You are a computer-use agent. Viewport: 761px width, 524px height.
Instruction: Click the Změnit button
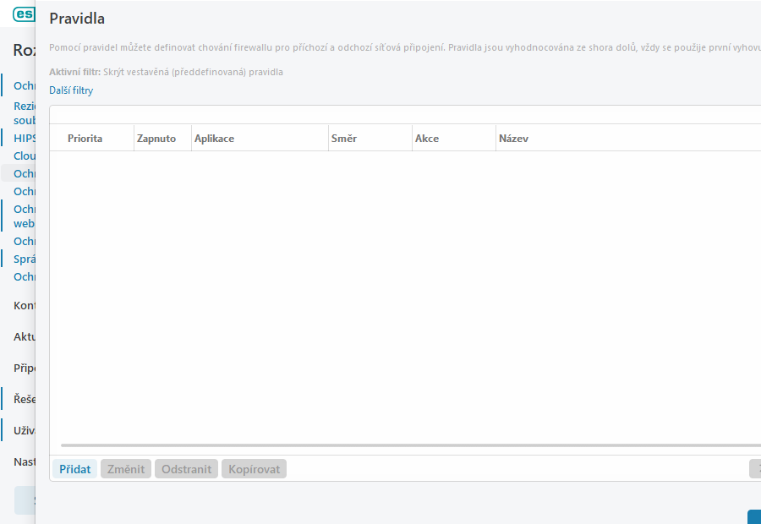[x=125, y=468]
